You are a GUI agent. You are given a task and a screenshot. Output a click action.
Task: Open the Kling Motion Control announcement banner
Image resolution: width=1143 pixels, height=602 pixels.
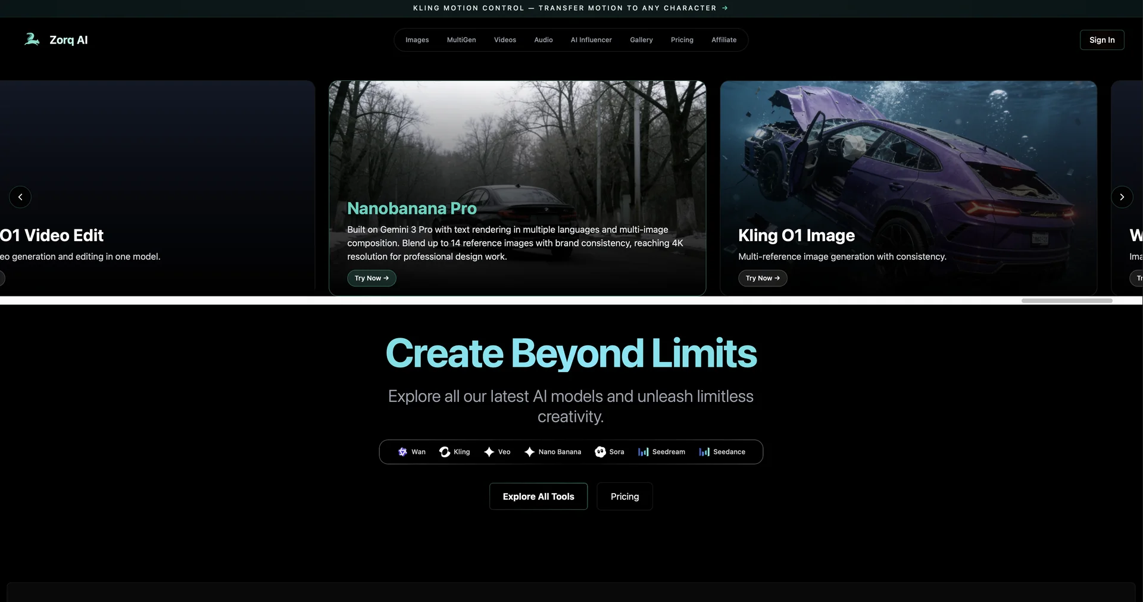[570, 8]
